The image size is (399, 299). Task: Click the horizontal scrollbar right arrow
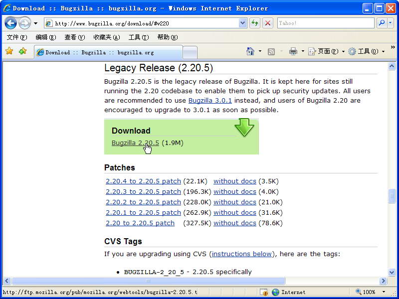383,281
